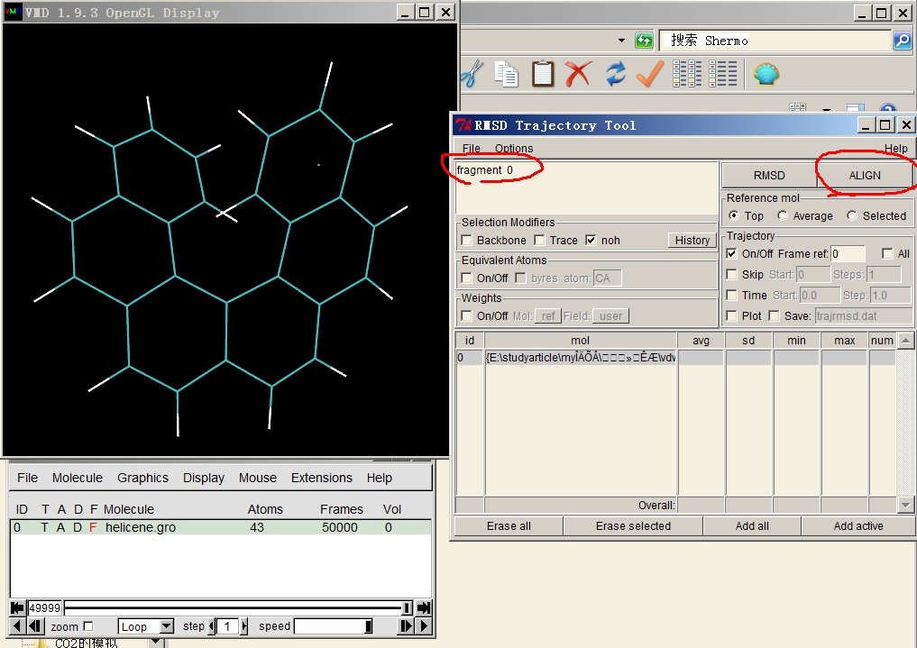The height and width of the screenshot is (648, 917).
Task: Enable Weights On/Off checkbox
Action: coord(467,316)
